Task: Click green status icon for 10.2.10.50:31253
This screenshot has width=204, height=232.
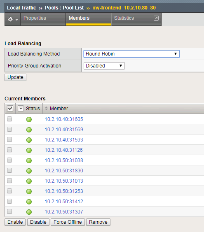Action: coord(29,191)
